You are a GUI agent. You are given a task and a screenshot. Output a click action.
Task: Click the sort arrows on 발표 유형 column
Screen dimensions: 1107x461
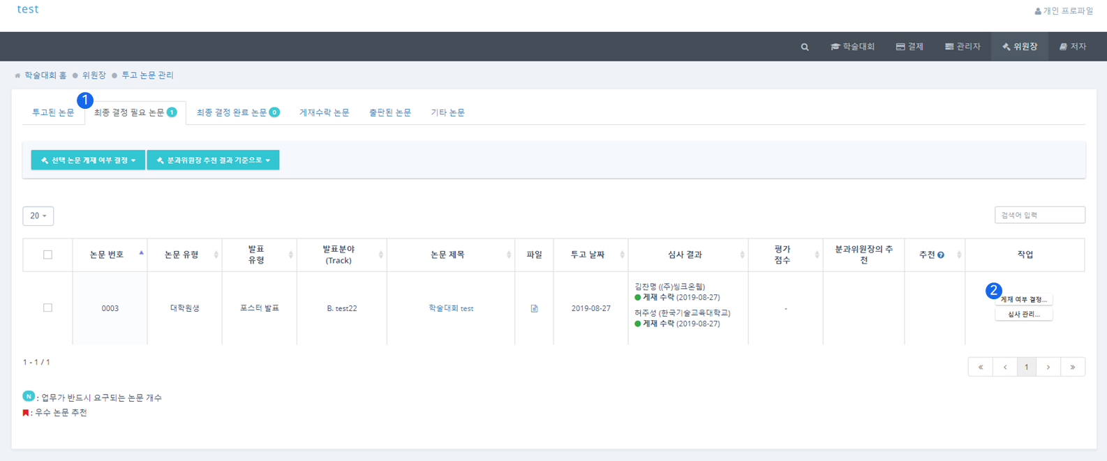point(290,255)
